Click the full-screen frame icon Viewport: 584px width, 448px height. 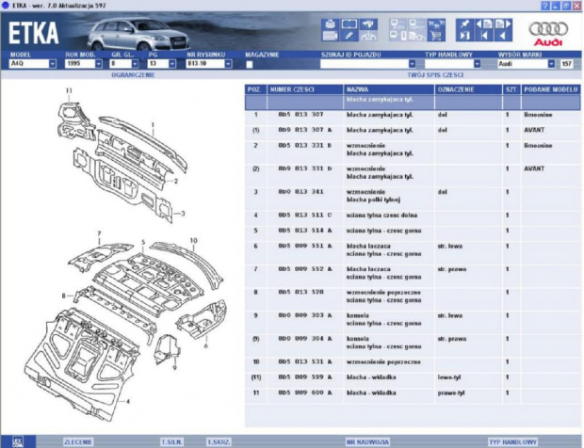point(349,24)
